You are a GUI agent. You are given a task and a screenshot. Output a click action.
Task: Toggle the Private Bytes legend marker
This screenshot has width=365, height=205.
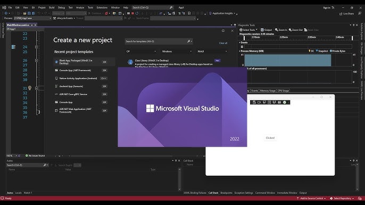pos(331,51)
